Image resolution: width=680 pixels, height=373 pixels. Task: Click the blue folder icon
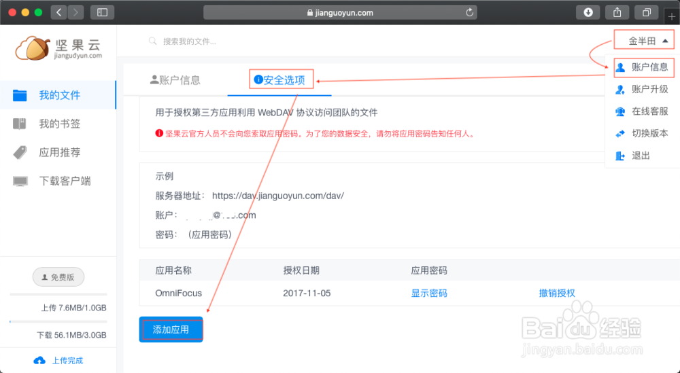(20, 95)
